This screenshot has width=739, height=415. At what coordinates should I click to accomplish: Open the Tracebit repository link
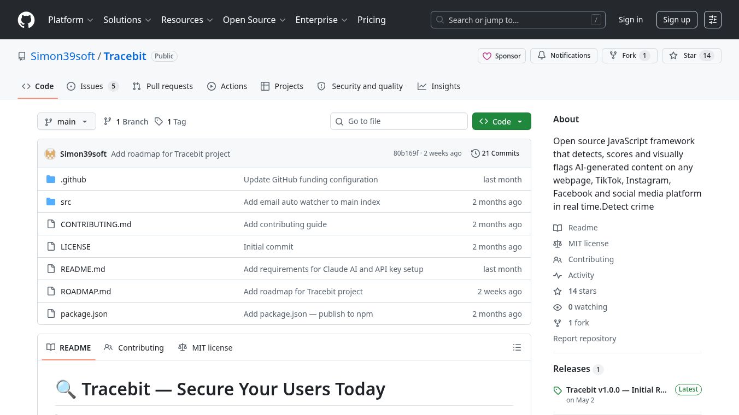[x=125, y=56]
